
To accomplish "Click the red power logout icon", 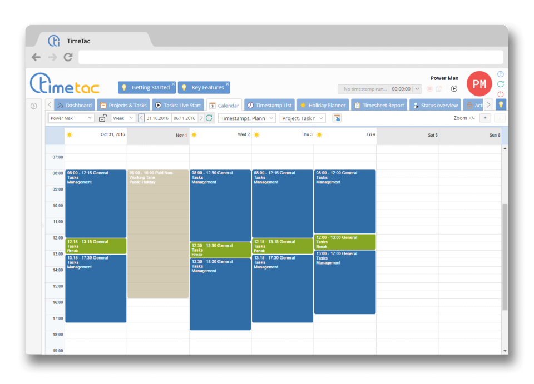I will (x=500, y=94).
